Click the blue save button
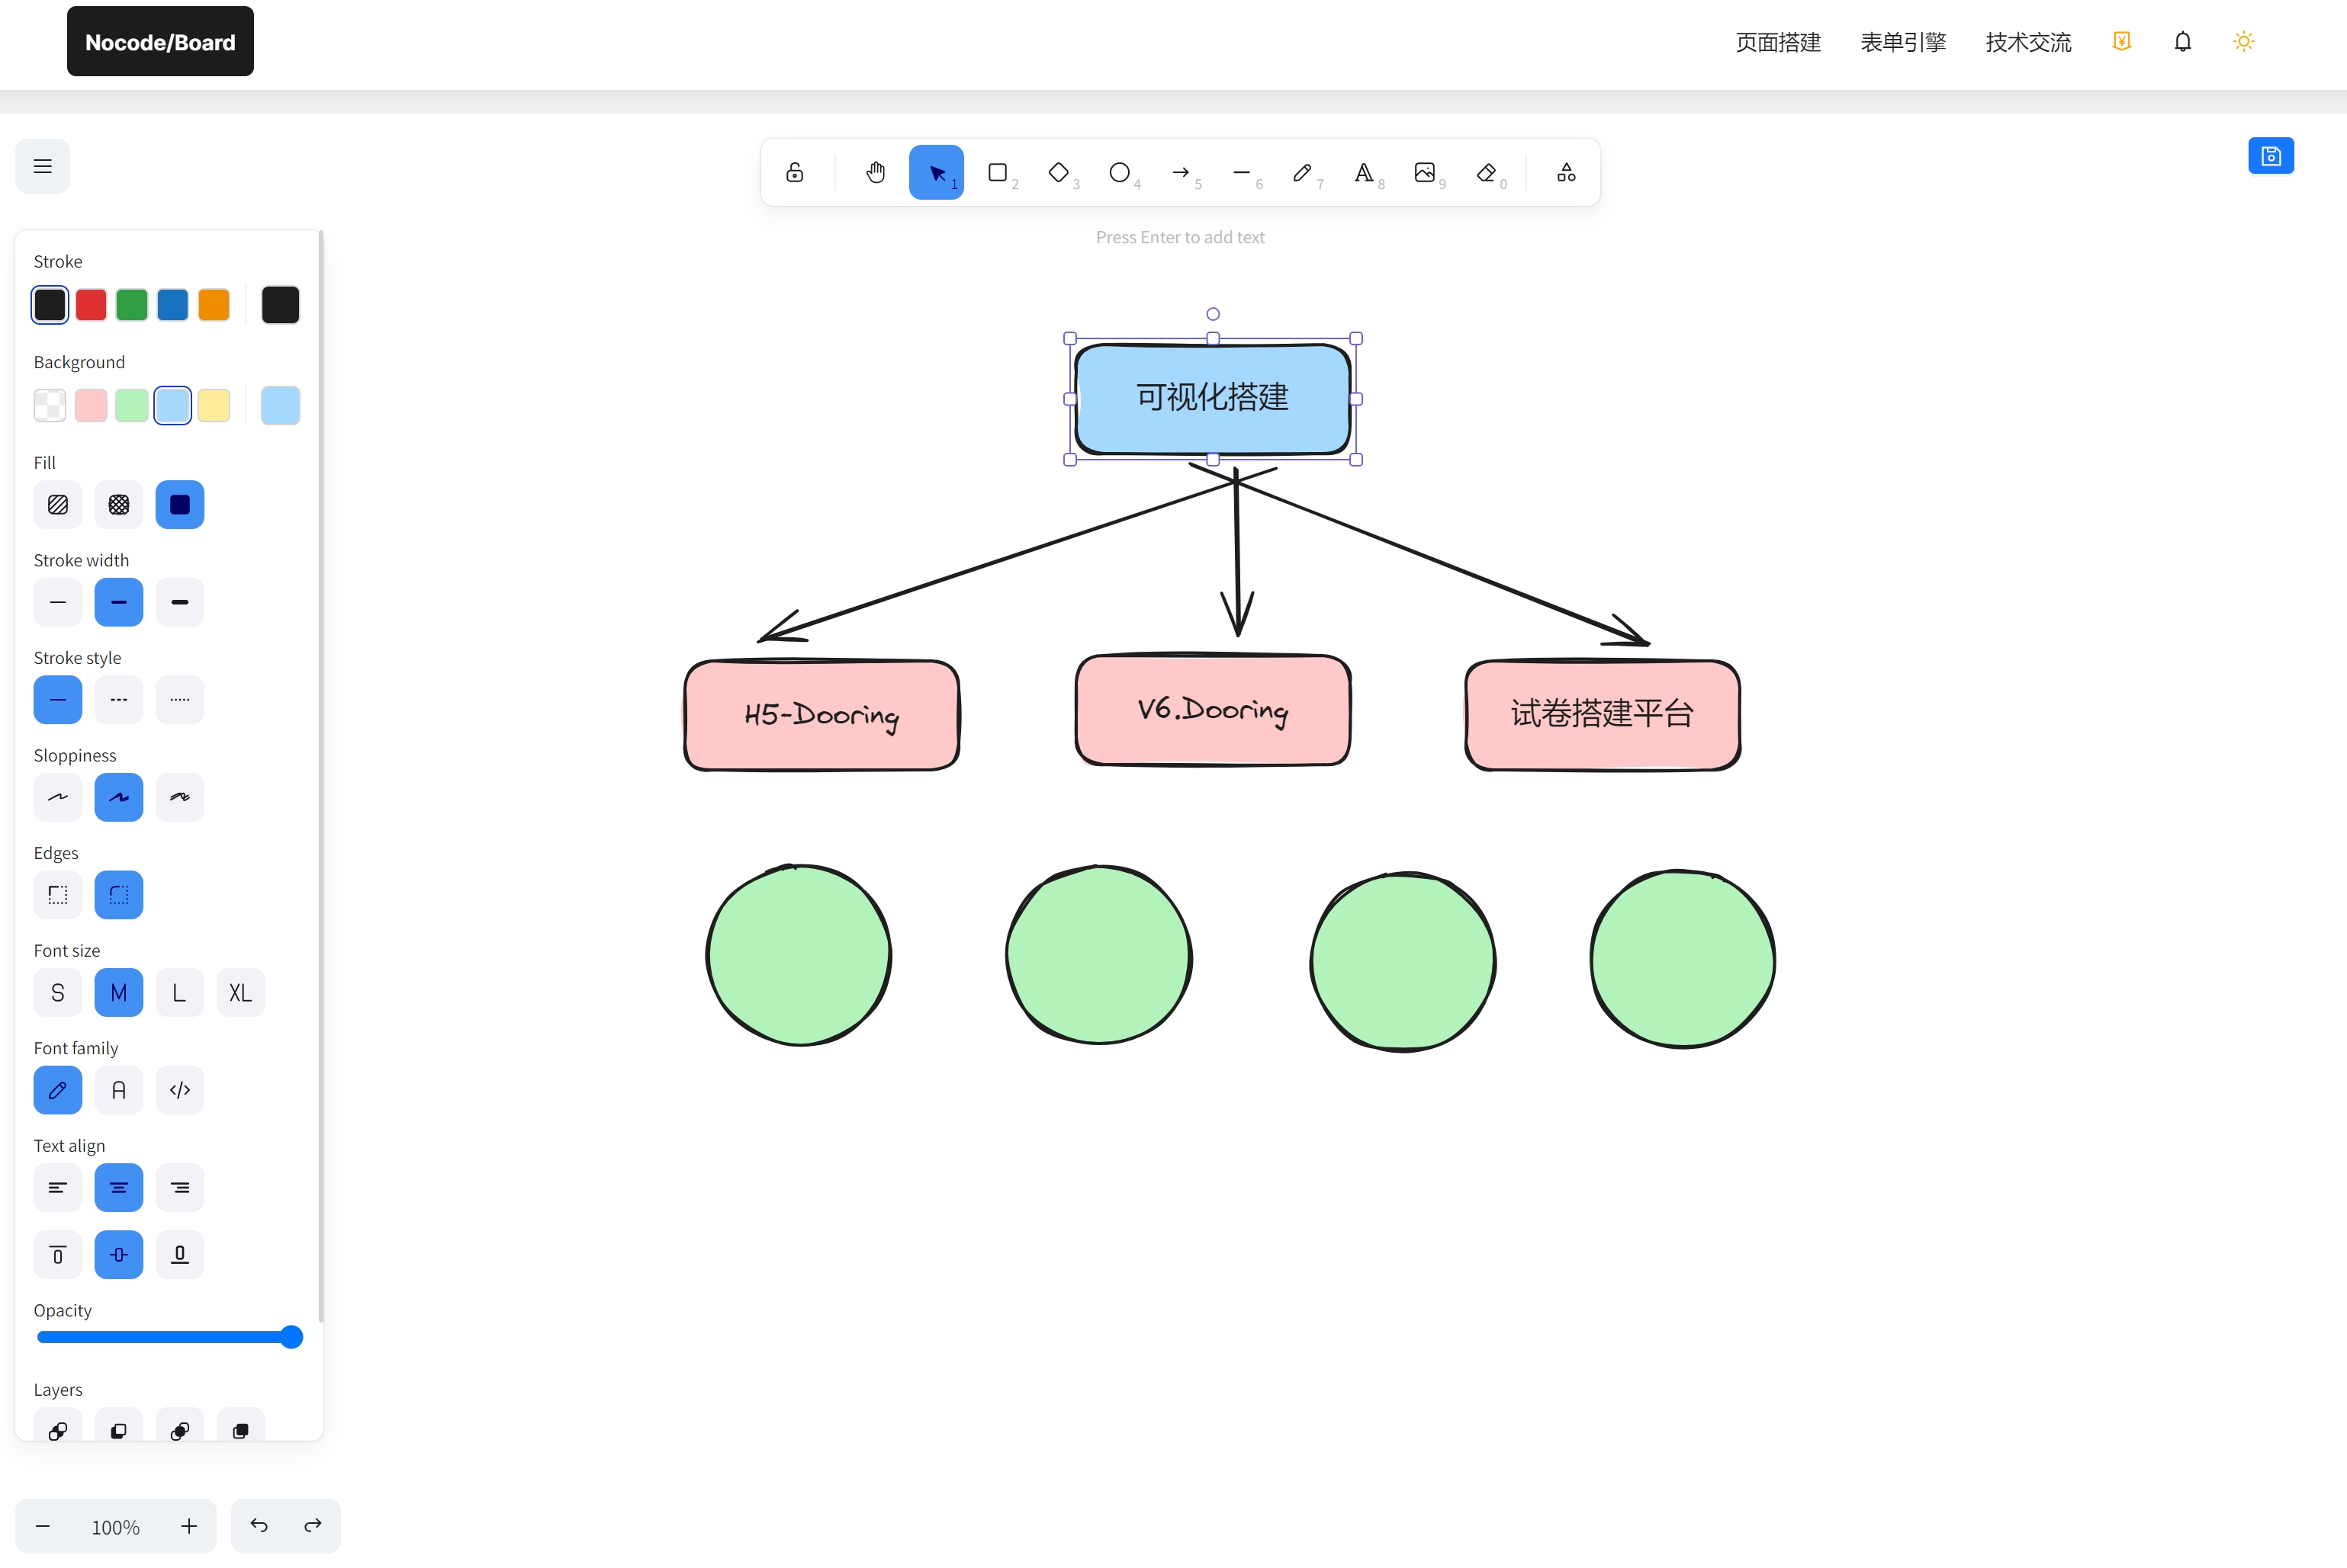The height and width of the screenshot is (1568, 2347). (2271, 156)
